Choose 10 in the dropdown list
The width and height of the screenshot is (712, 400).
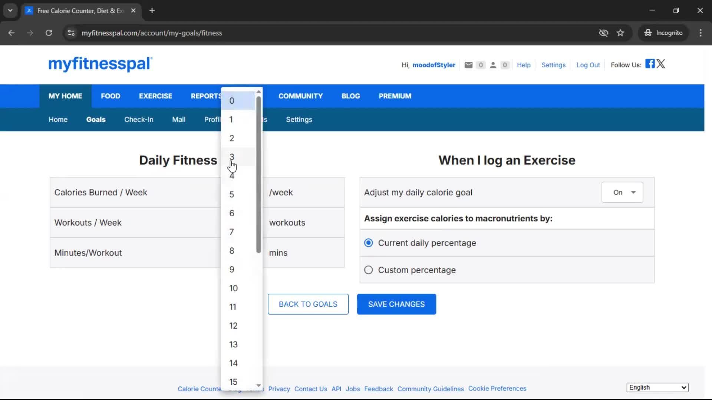pyautogui.click(x=238, y=288)
